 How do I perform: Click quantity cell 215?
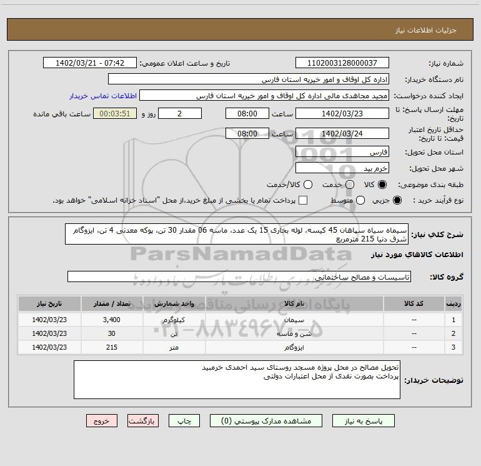(x=112, y=348)
